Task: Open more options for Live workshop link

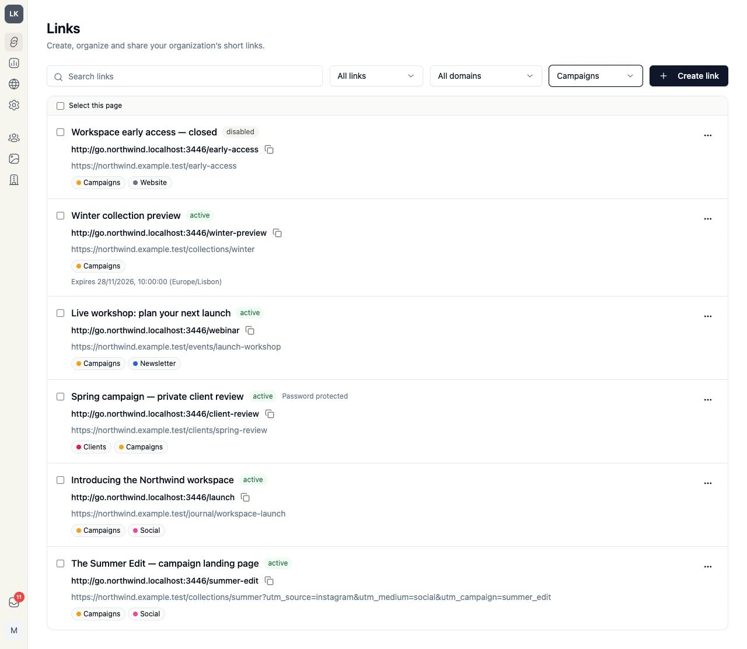Action: point(708,316)
